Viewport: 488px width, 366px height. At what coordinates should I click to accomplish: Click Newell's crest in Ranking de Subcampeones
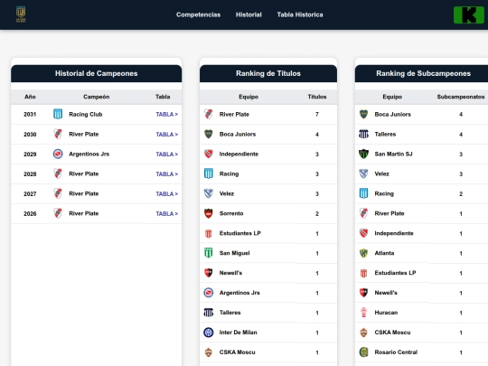[364, 293]
